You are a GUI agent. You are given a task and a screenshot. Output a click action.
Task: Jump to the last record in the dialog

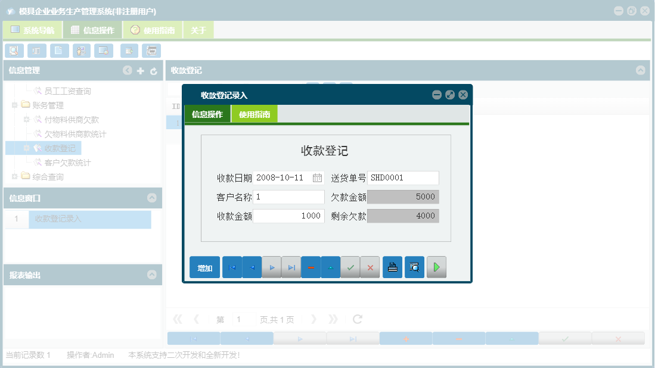pos(291,267)
